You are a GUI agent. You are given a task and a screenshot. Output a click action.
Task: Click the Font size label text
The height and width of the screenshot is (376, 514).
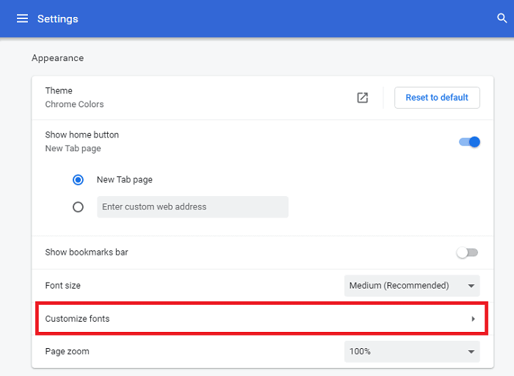click(62, 286)
